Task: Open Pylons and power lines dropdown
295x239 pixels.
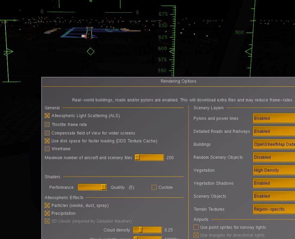Action: click(x=274, y=118)
